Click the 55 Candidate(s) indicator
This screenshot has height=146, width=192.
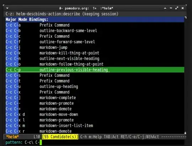[60, 137]
